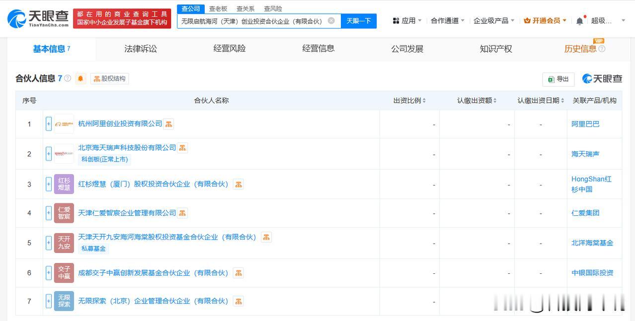Click the 股权结构 button
The width and height of the screenshot is (635, 321).
109,78
